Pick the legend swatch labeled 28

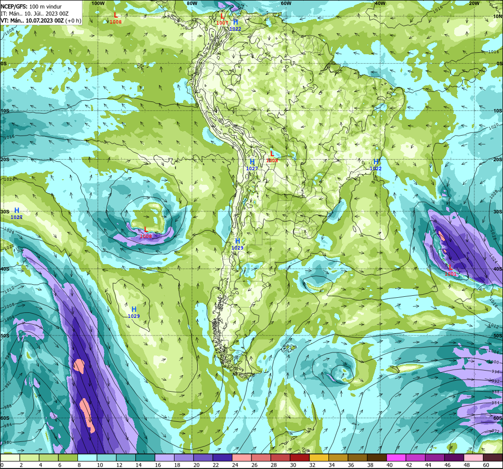click(280, 457)
